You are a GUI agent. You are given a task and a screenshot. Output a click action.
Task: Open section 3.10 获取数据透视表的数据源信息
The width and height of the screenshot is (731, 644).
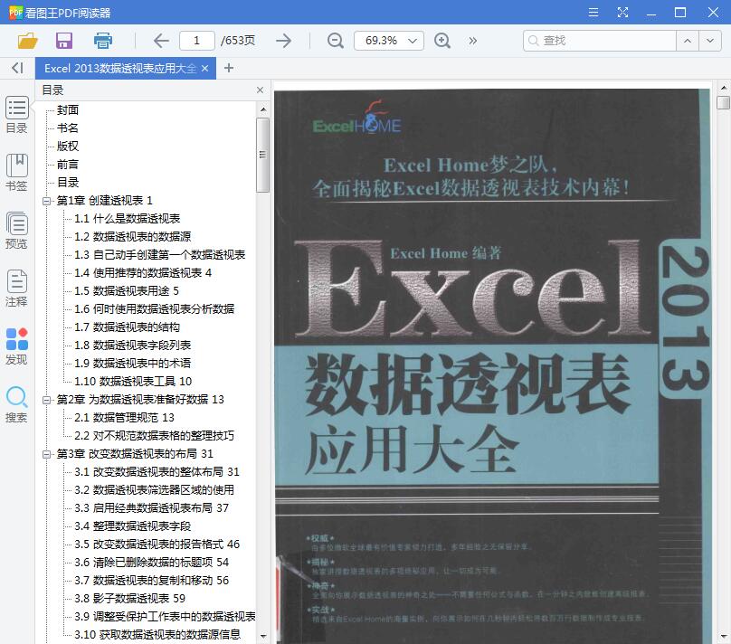tap(157, 635)
